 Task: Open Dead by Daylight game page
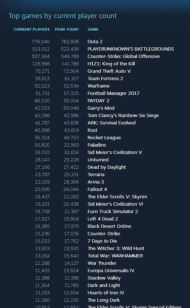coord(106,167)
